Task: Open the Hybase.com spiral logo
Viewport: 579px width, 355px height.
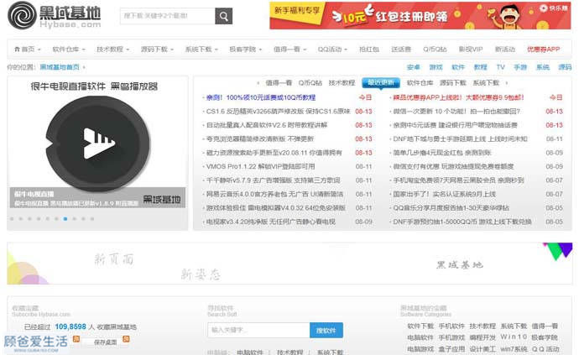Action: pyautogui.click(x=23, y=15)
